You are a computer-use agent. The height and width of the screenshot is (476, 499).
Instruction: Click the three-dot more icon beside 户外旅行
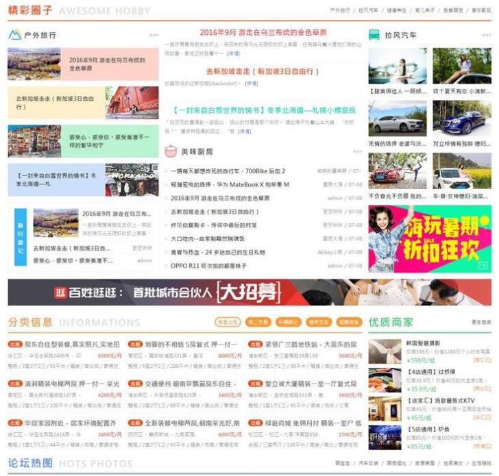[x=154, y=35]
